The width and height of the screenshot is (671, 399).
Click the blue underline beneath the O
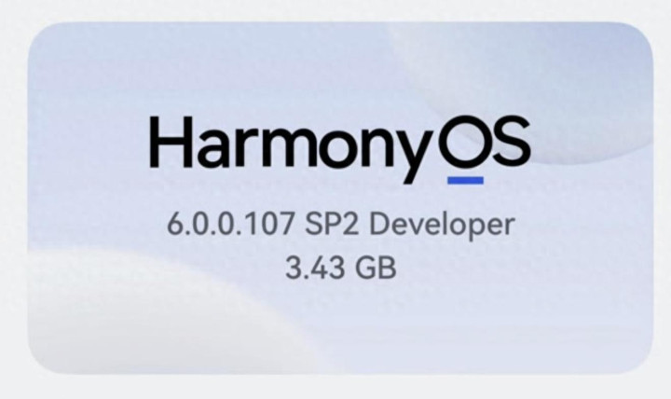click(x=465, y=178)
